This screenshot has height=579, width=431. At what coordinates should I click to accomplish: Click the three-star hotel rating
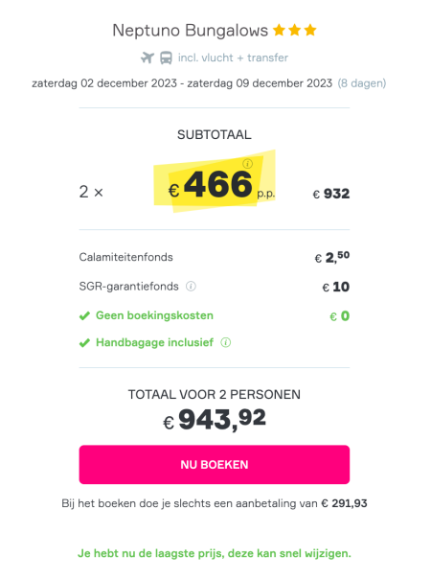[295, 30]
